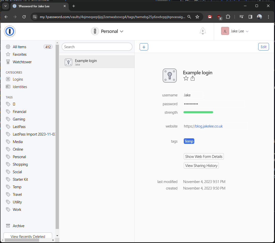Close the 1Password browser tab

64,6
